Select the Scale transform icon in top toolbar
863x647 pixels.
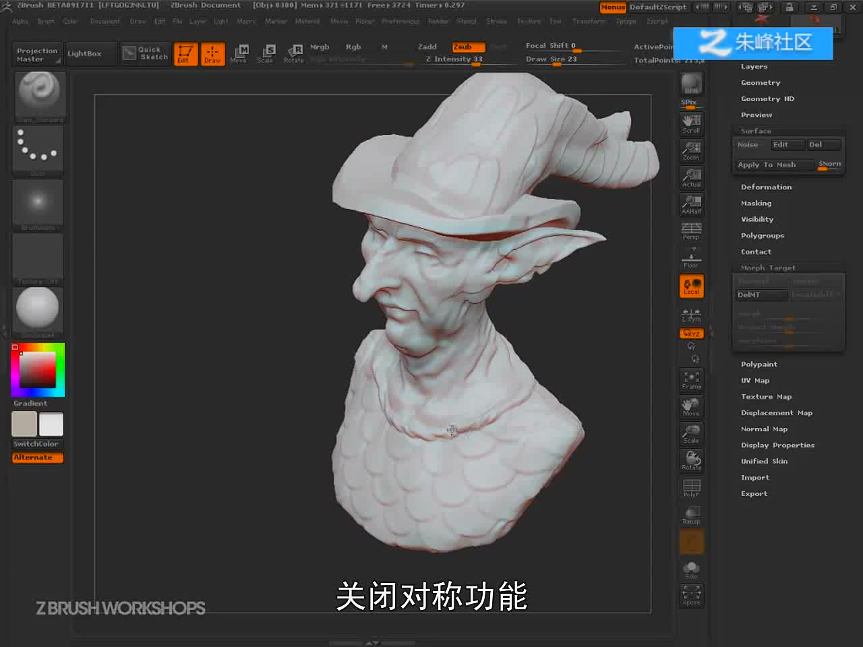266,53
